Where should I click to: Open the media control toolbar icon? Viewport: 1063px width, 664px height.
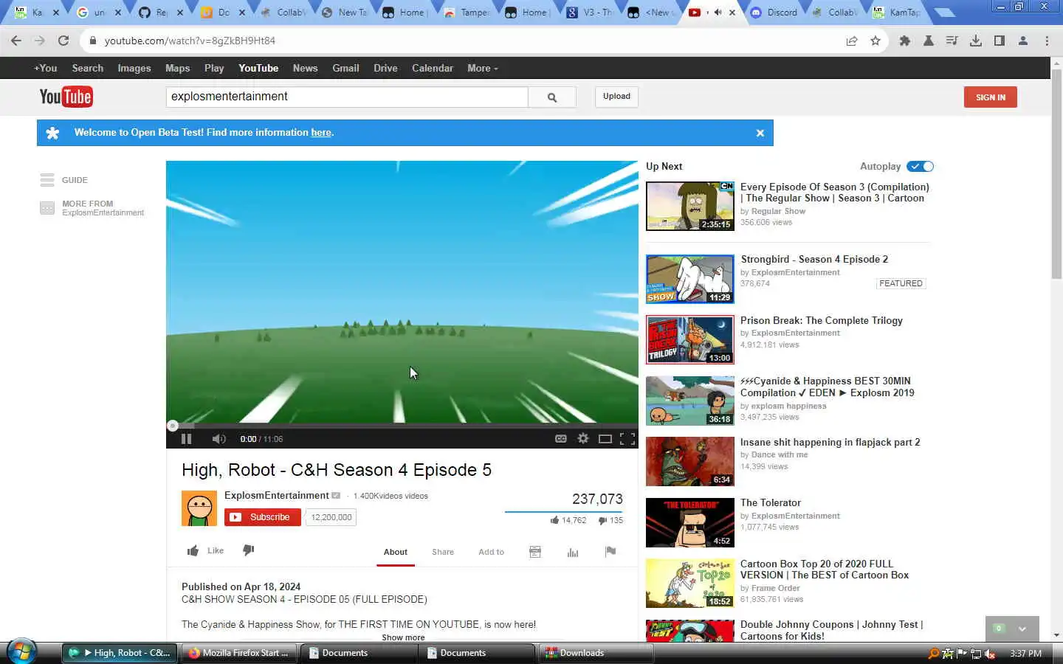click(x=952, y=41)
